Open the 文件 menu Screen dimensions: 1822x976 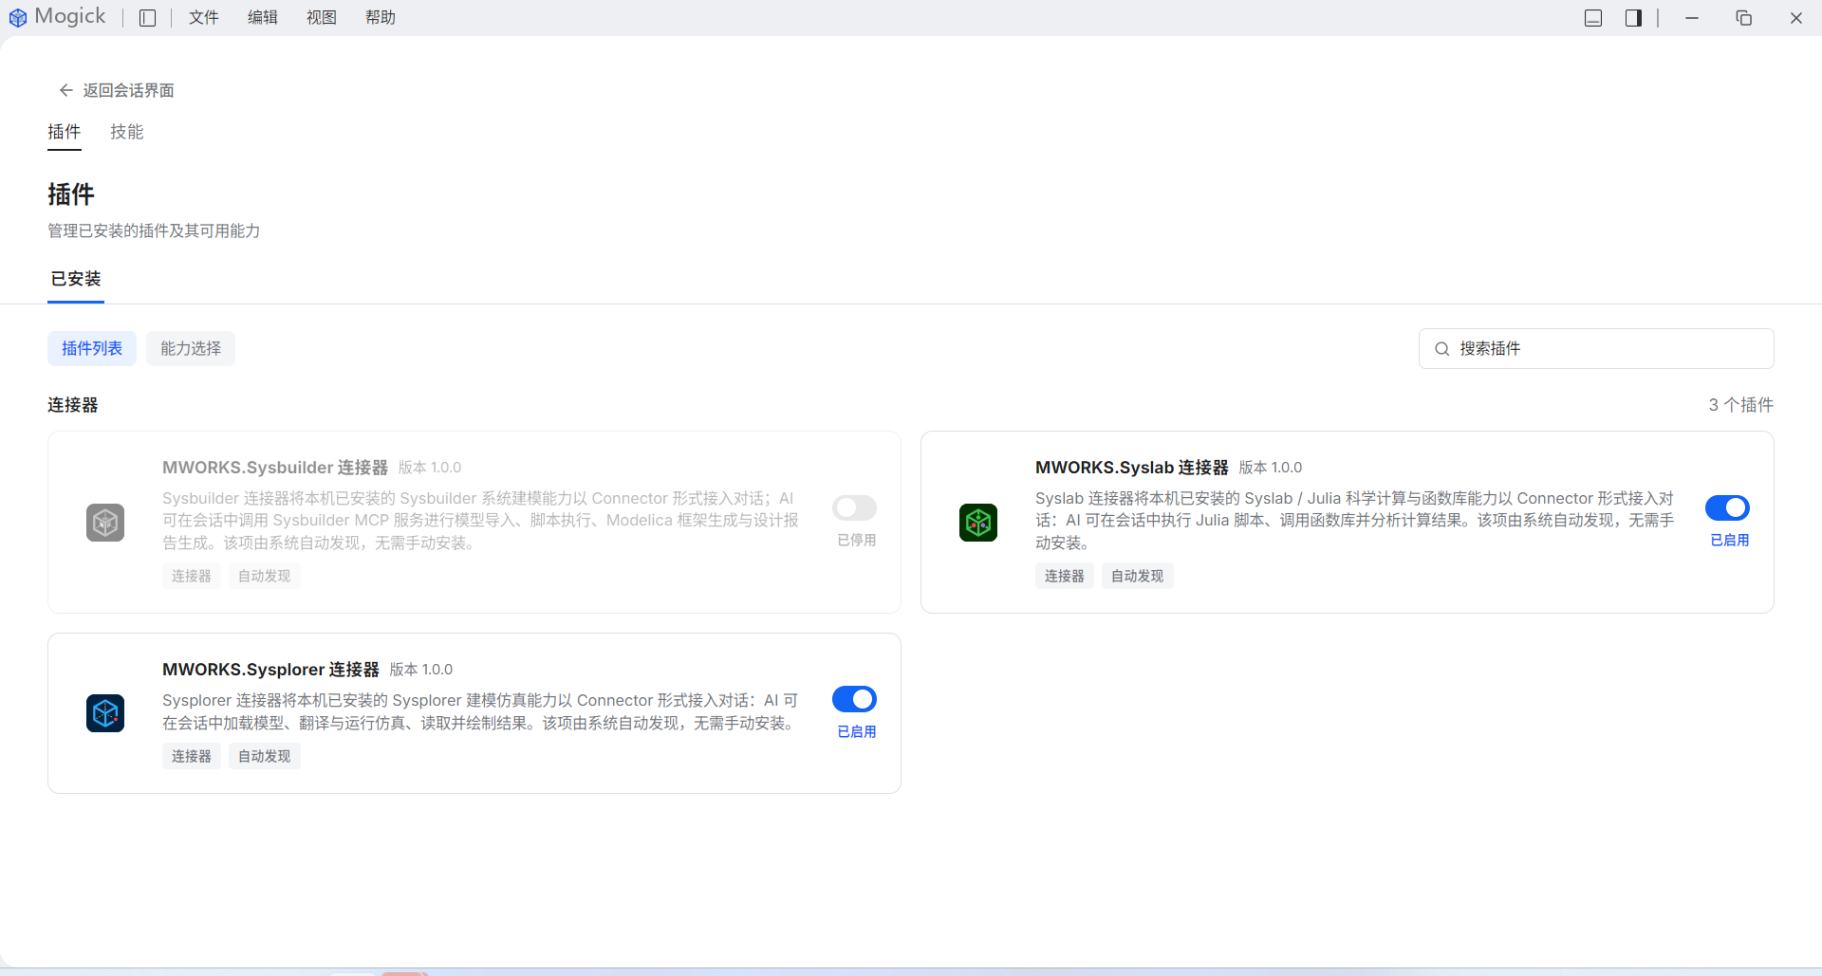[x=204, y=18]
